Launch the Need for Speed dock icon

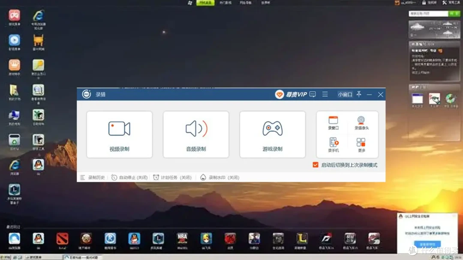[x=326, y=239]
